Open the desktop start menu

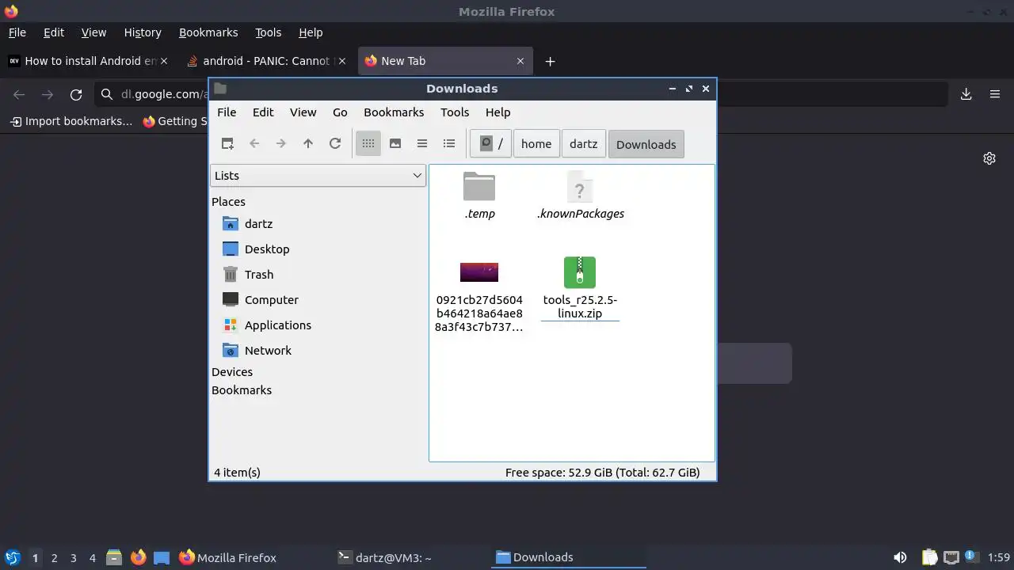[x=12, y=557]
